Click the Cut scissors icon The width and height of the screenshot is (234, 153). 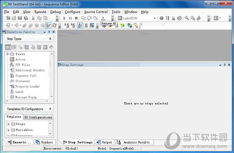click(33, 18)
